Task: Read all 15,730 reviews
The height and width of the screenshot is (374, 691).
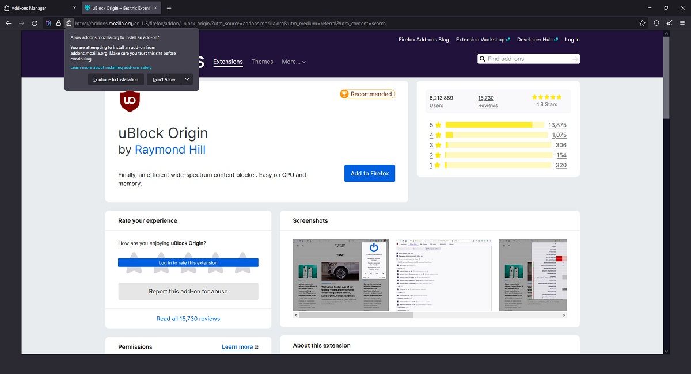Action: tap(188, 318)
